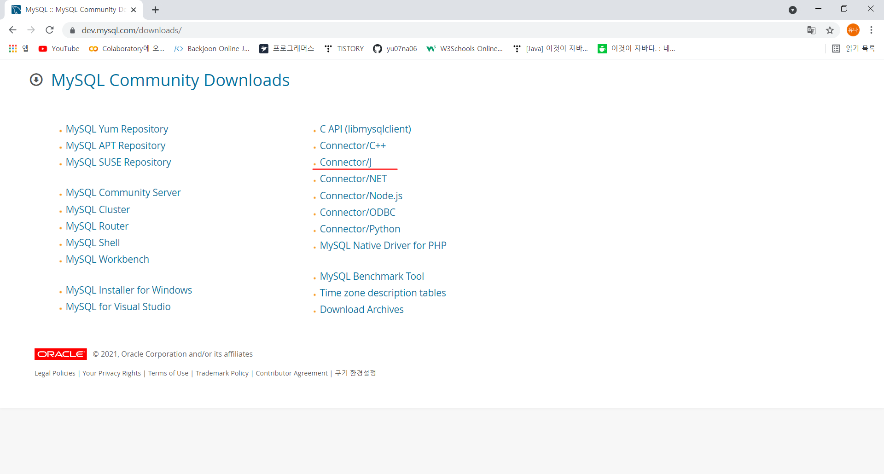Open the 프로그래머스 bookmark
884x474 pixels.
pos(286,48)
